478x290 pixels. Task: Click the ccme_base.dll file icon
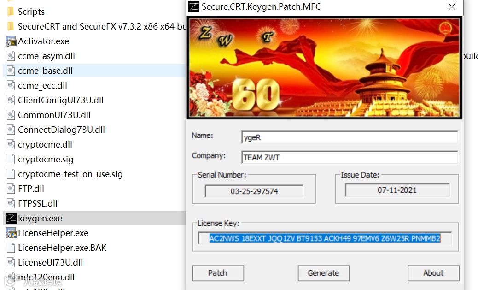11,71
